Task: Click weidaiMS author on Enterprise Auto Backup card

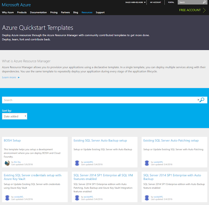Action: 158,197
